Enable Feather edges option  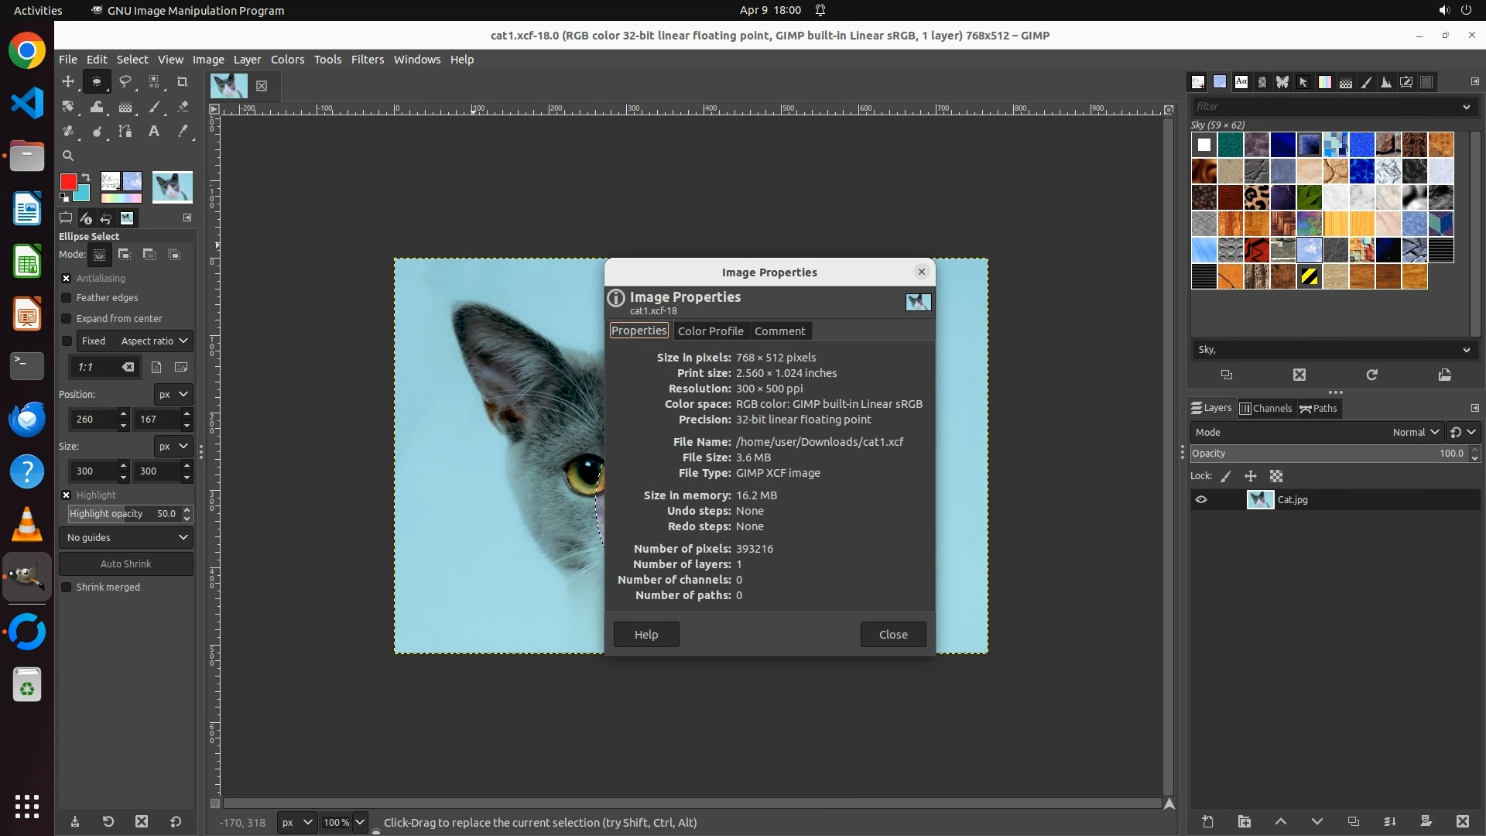point(67,298)
